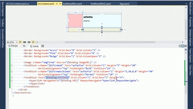Open the Solution Explorer side panel
The image size is (193, 109).
pyautogui.click(x=190, y=38)
